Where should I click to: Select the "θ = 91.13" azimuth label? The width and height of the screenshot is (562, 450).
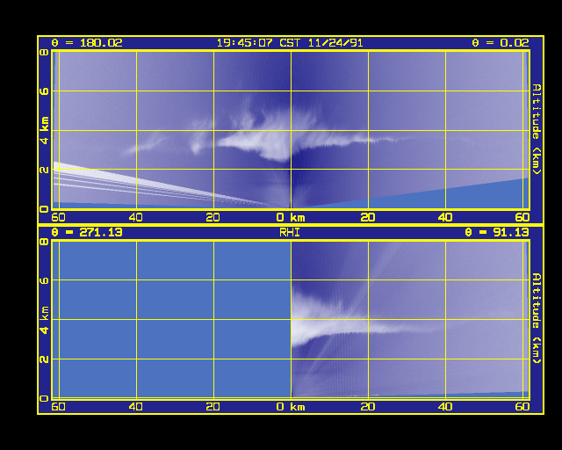pos(497,233)
